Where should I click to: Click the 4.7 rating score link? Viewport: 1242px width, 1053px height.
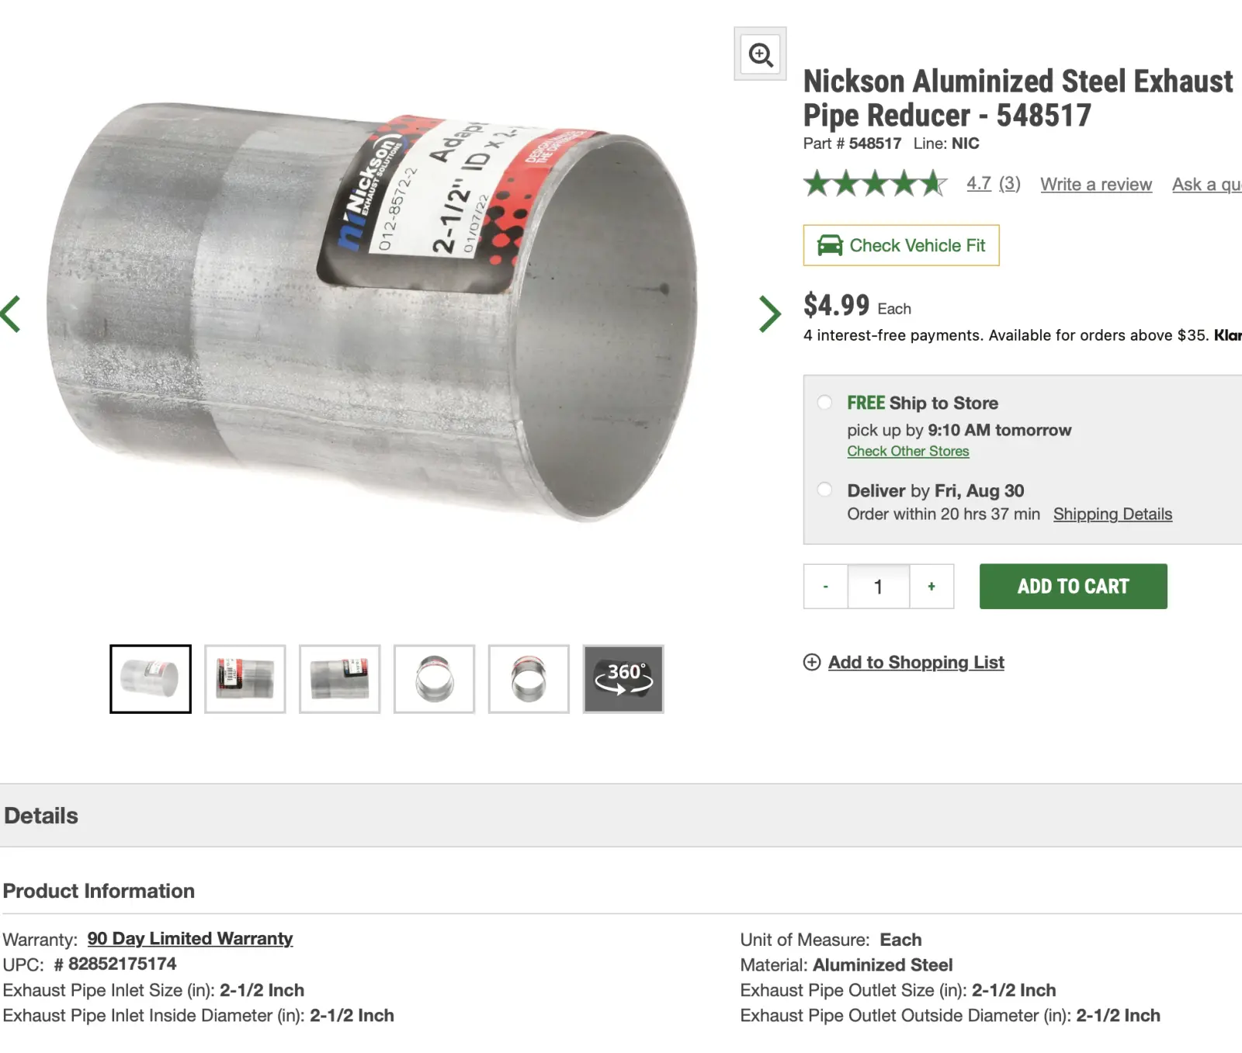[979, 184]
